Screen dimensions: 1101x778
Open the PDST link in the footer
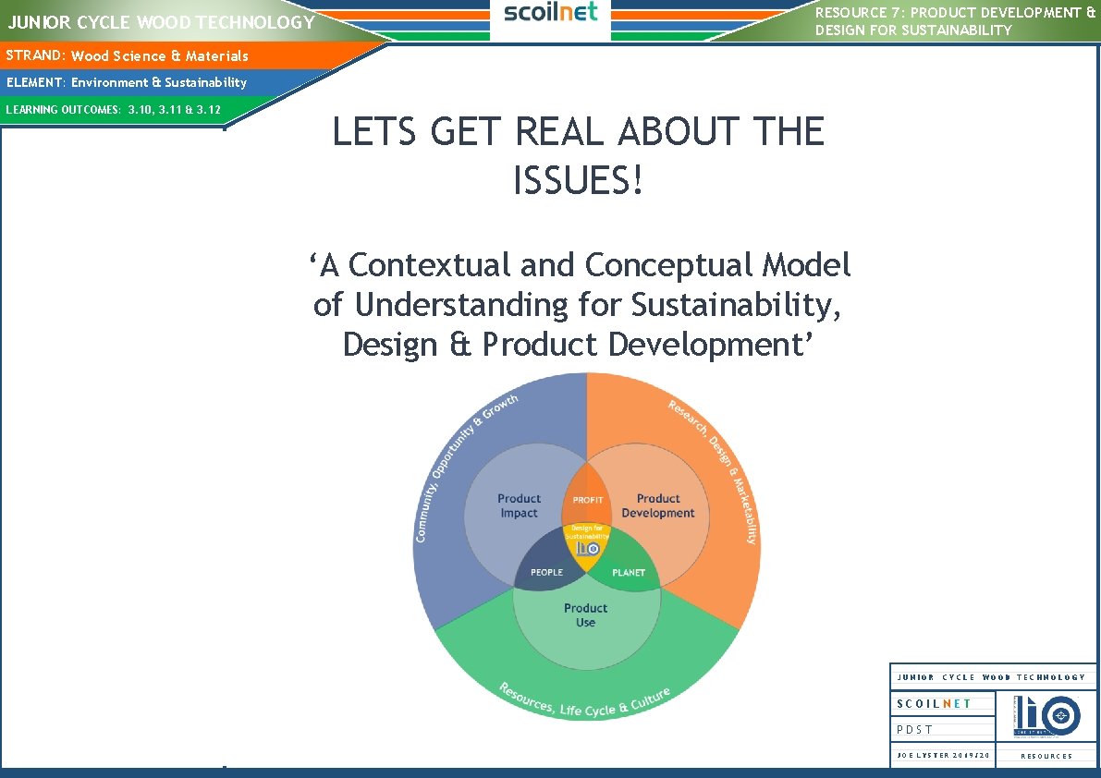(912, 729)
